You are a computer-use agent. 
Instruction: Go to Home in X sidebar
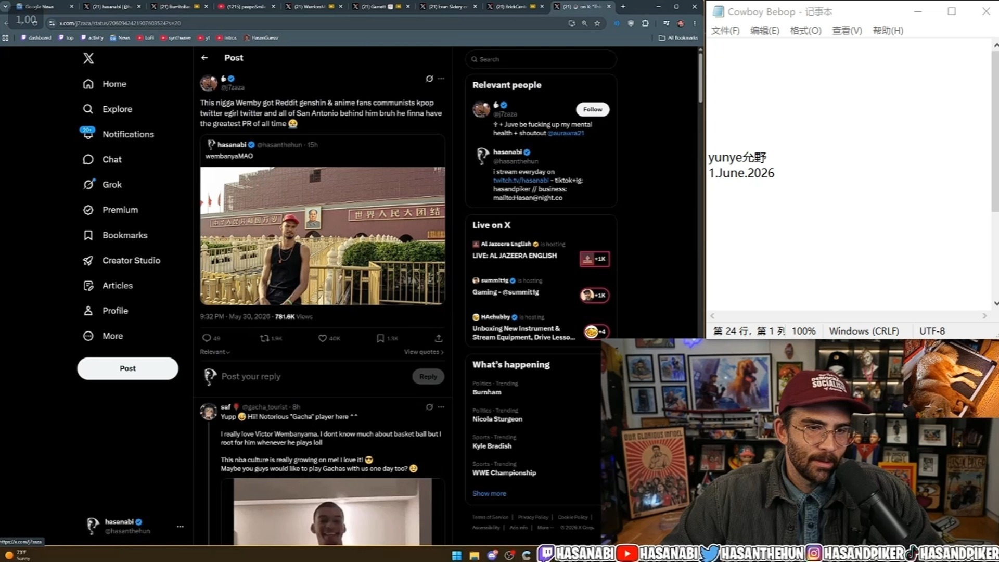pos(105,84)
